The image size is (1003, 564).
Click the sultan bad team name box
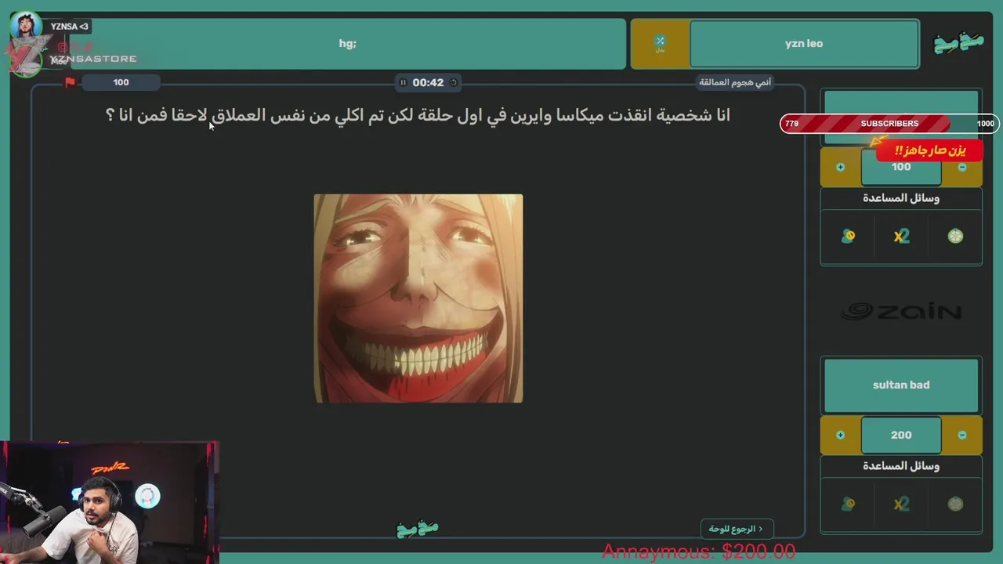(x=901, y=385)
